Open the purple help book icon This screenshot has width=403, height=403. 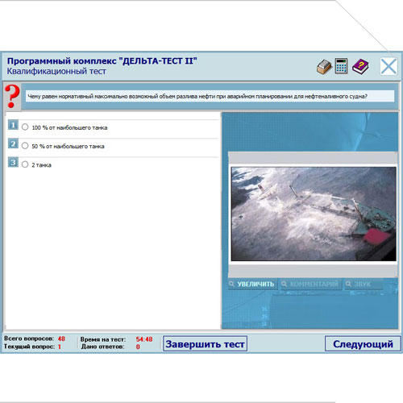360,67
